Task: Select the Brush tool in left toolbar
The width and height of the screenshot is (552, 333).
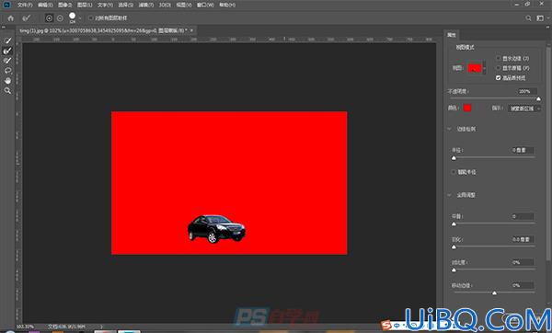Action: click(7, 61)
